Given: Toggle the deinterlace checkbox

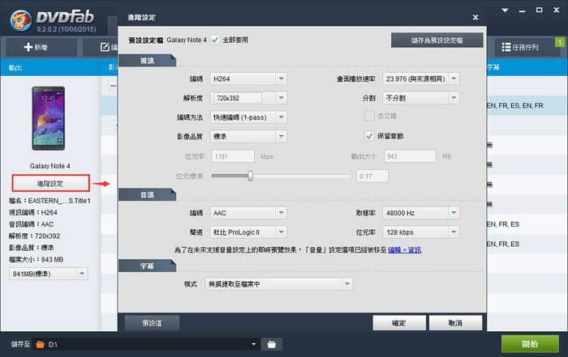Looking at the screenshot, I should [369, 116].
